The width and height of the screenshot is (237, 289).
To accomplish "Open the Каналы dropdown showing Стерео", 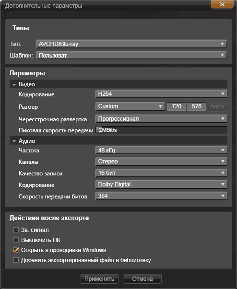I will [x=161, y=162].
